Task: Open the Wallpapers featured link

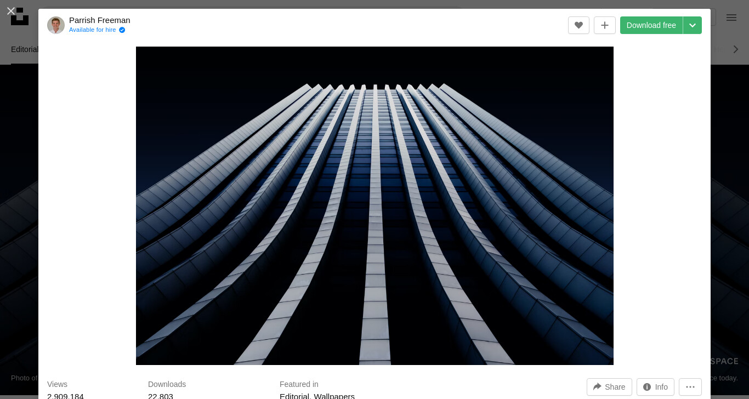Action: (x=334, y=396)
